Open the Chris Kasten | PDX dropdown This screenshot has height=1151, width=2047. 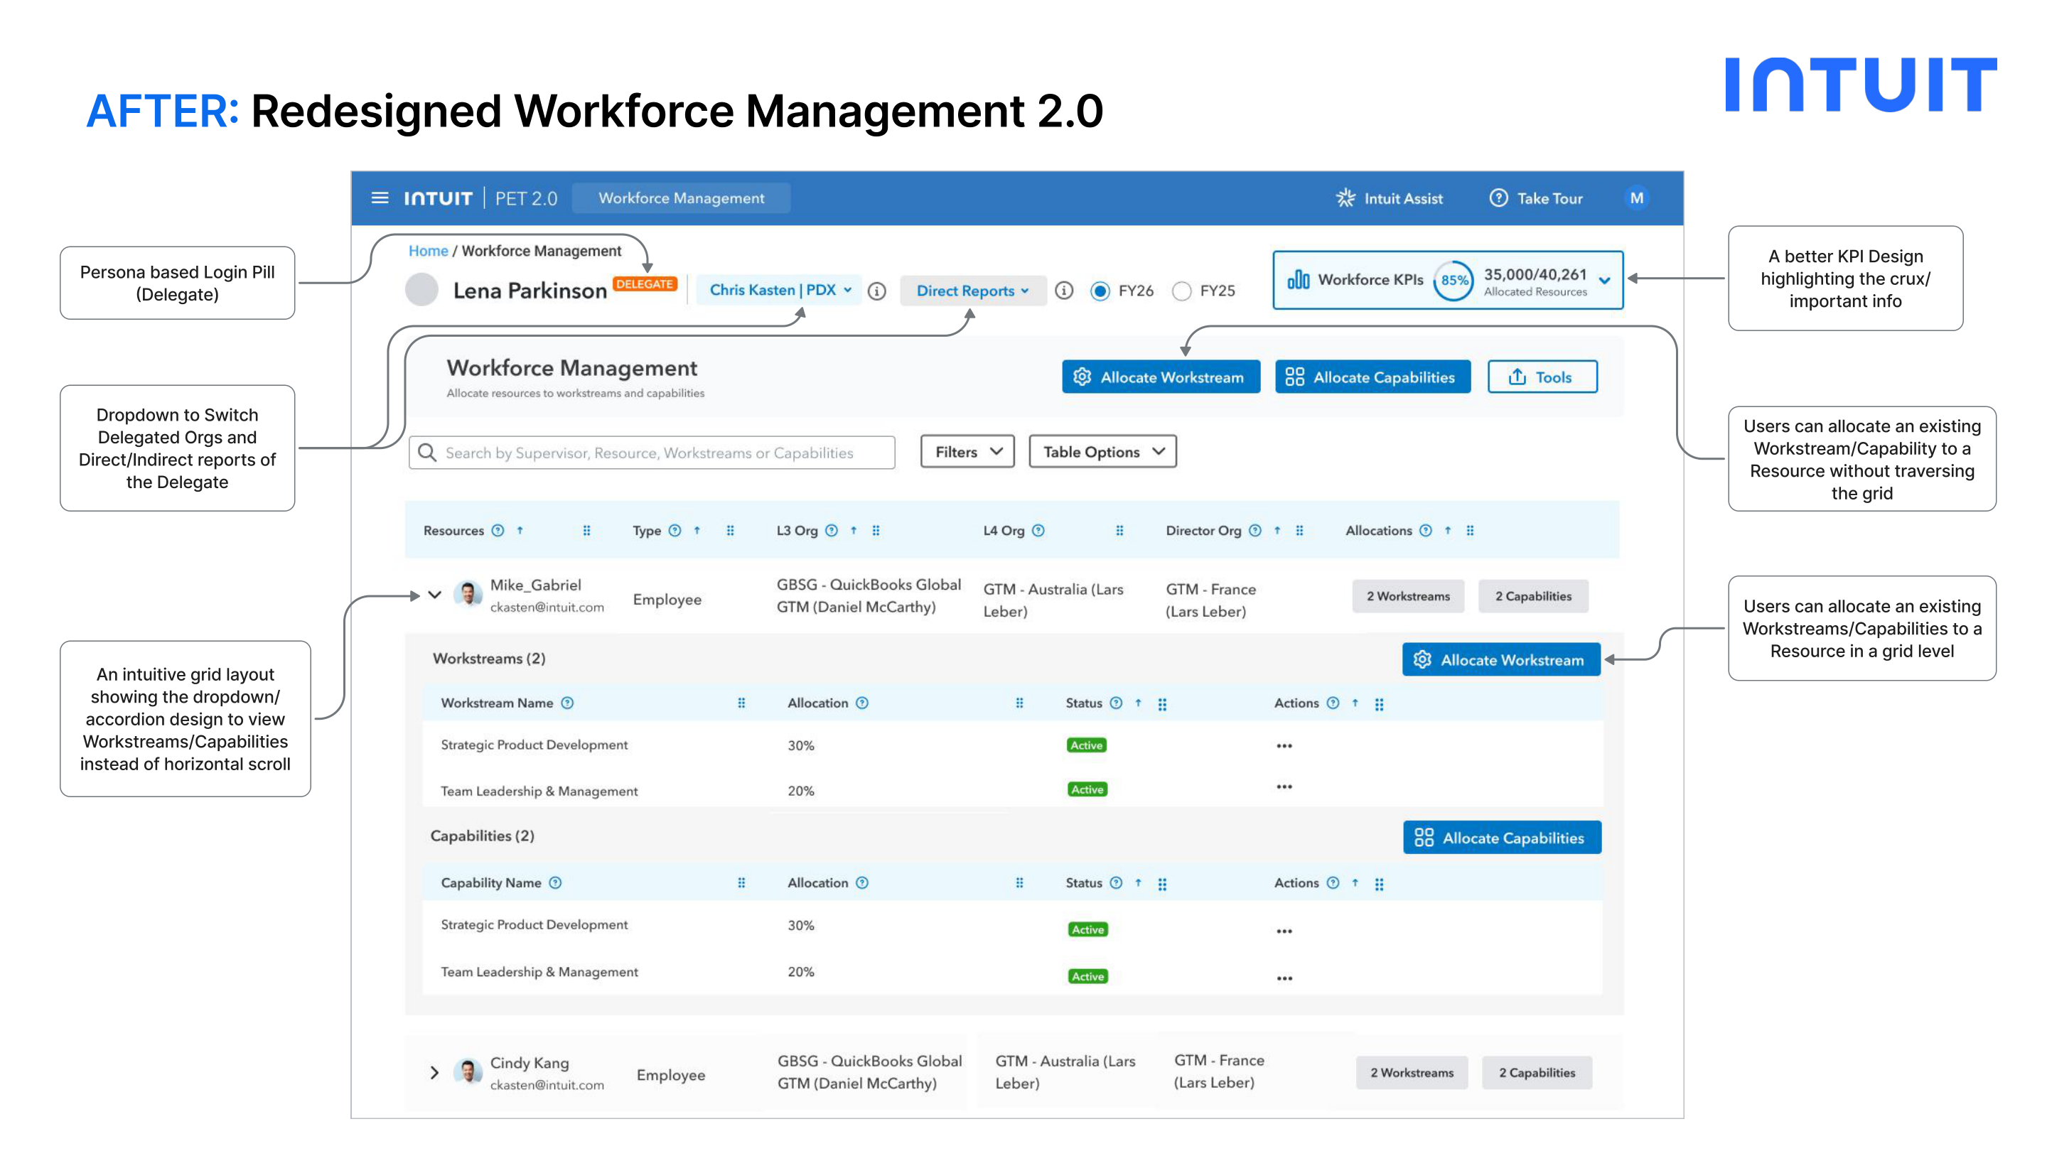coord(780,290)
